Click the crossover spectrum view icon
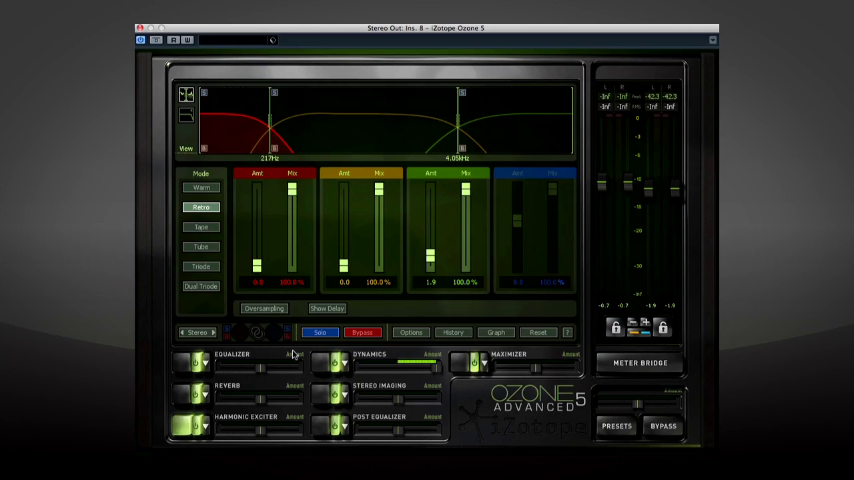The image size is (854, 480). pos(186,94)
